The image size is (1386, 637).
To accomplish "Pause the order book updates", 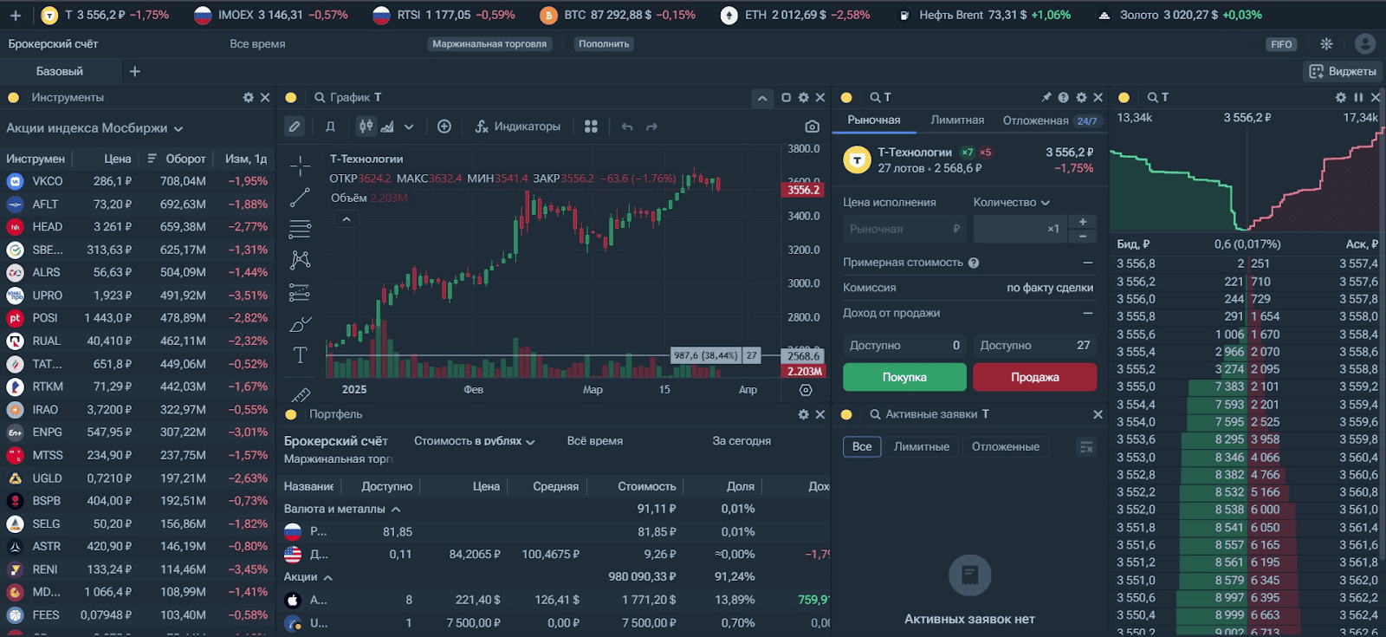I will point(1358,98).
